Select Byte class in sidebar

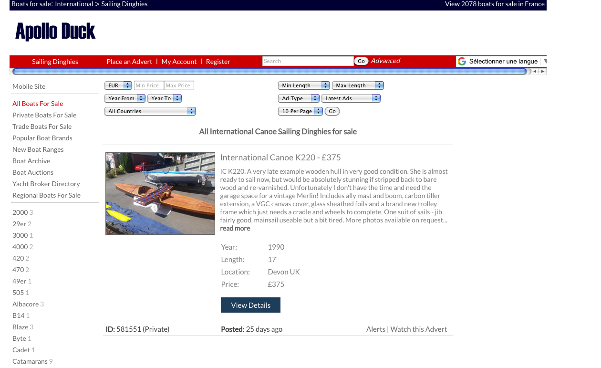point(20,338)
